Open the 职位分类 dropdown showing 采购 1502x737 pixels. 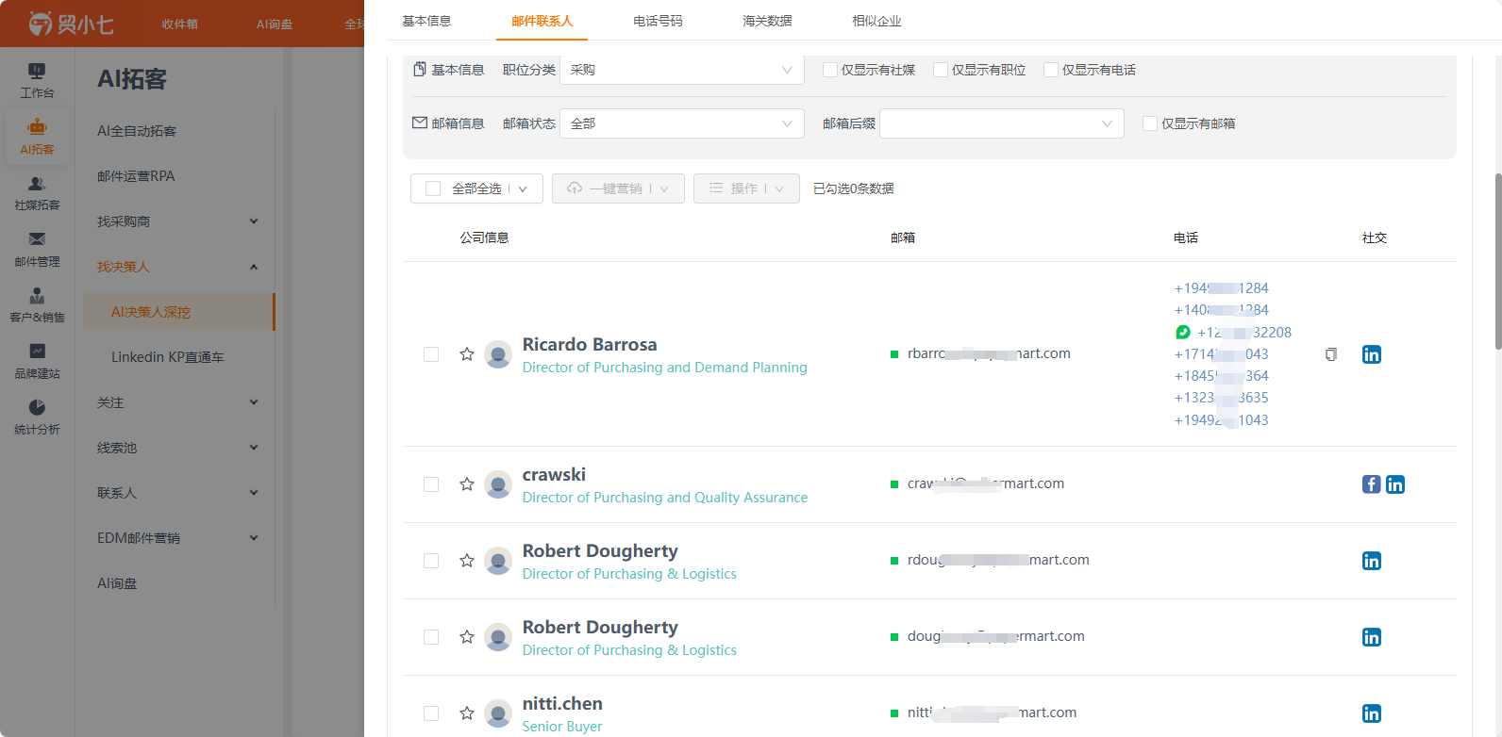click(x=682, y=70)
